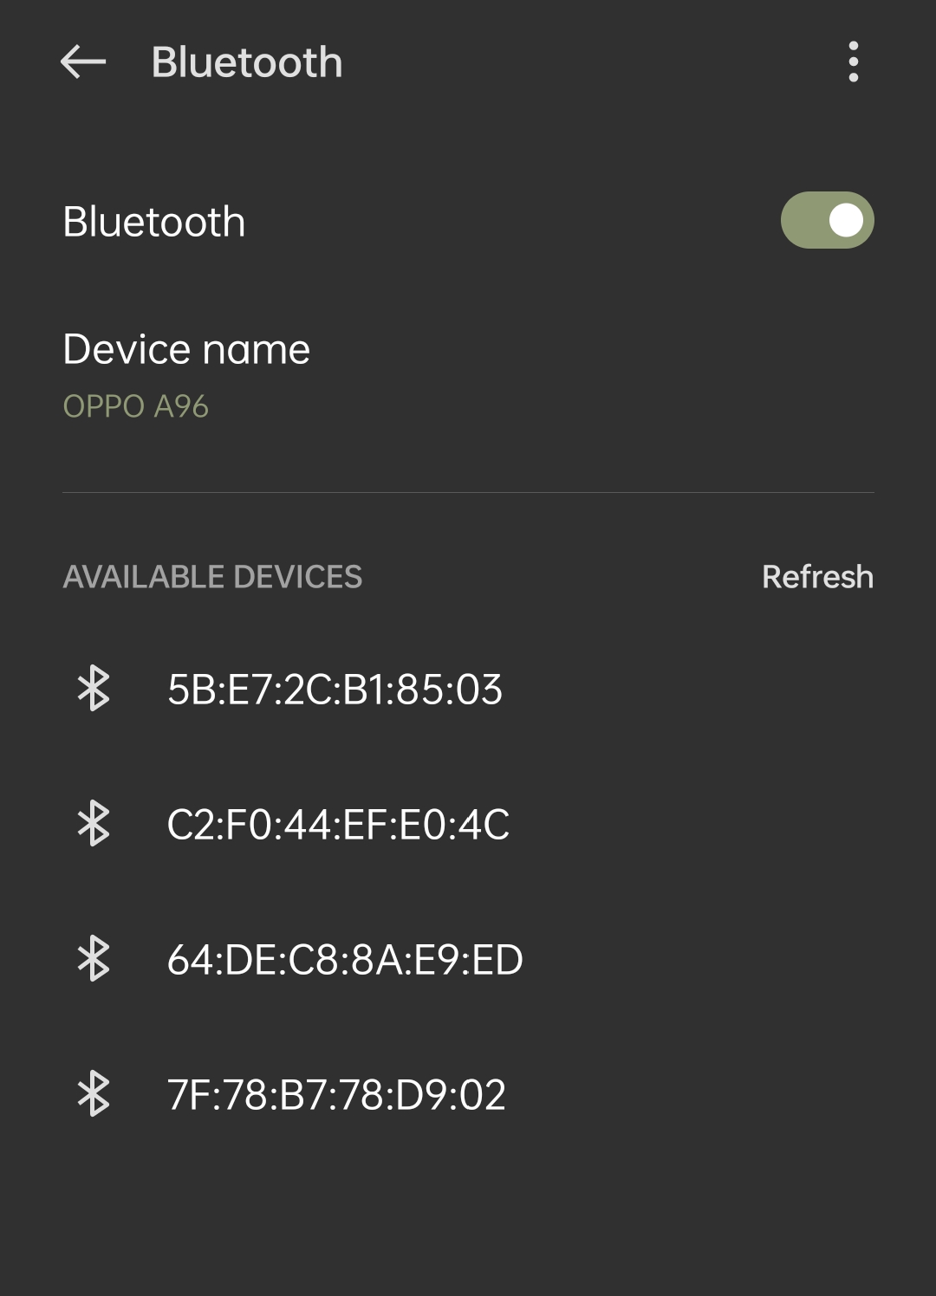The image size is (936, 1296).
Task: Click the divider line below Device name
Action: click(468, 492)
